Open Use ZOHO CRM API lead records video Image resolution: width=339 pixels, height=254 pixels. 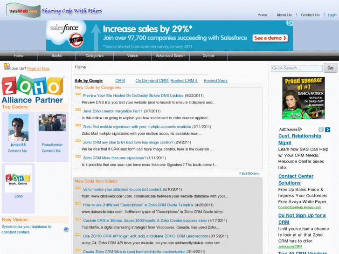click(145, 236)
